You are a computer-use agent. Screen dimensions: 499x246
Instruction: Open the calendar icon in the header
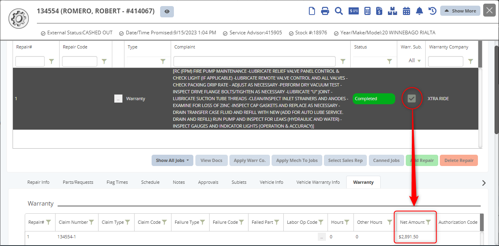pos(407,11)
